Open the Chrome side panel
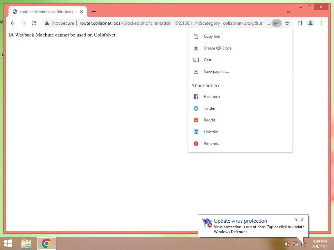334x250 pixels. tap(300, 23)
